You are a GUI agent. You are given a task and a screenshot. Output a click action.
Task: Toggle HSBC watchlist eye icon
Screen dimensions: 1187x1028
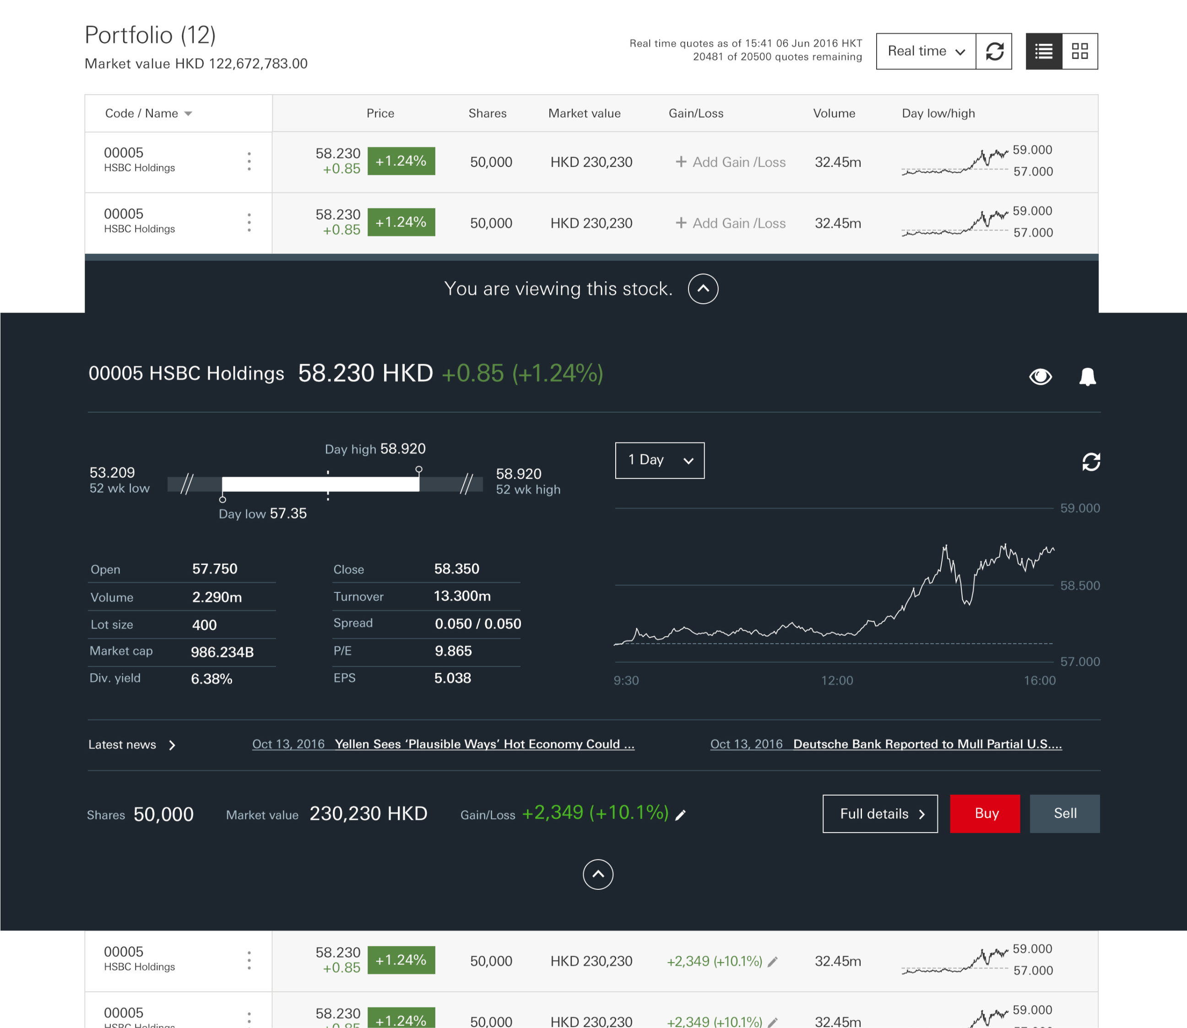click(x=1041, y=377)
